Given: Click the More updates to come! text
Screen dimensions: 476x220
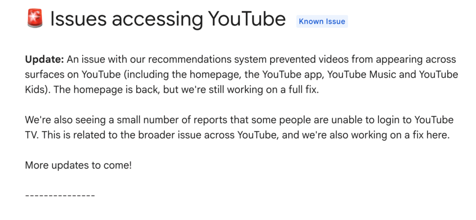Looking at the screenshot, I should (78, 165).
